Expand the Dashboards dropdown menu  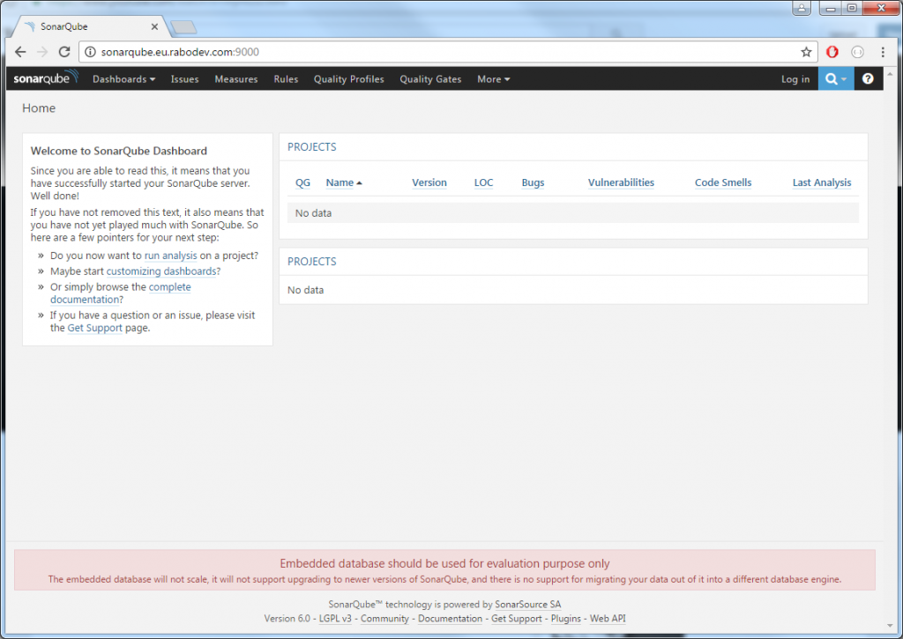(123, 78)
